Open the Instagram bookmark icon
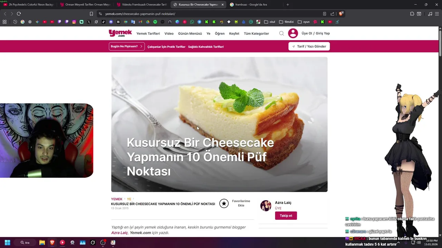Viewport: 442px width, 248px height. coord(74,22)
